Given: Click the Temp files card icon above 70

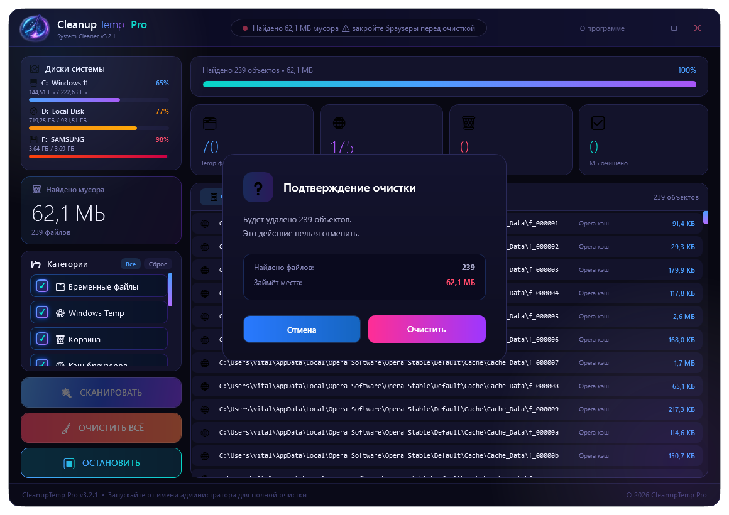Looking at the screenshot, I should coord(210,123).
